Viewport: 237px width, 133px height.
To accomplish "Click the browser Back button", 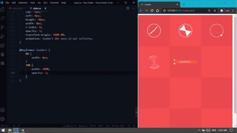I will click(x=141, y=11).
